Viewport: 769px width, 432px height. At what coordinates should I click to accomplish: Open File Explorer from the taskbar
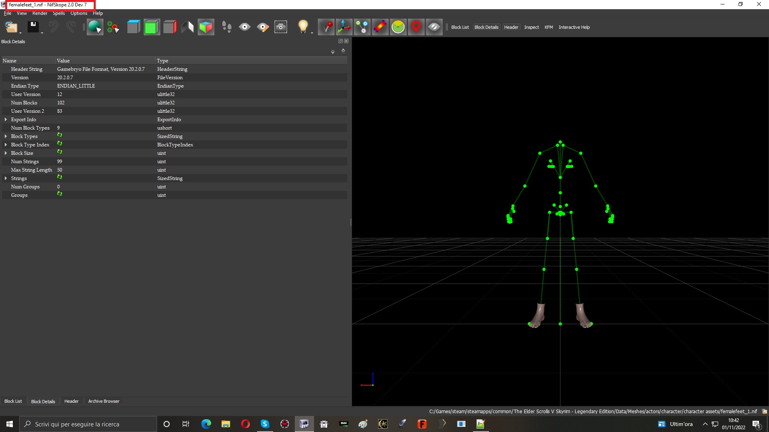[x=226, y=424]
